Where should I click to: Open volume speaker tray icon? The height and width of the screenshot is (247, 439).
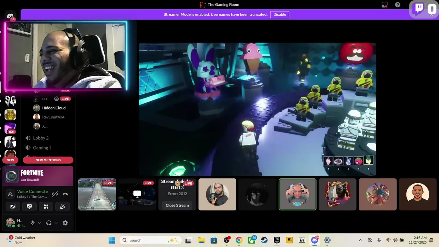(x=395, y=240)
